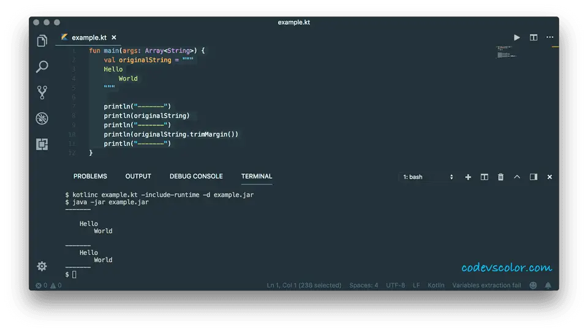The image size is (588, 332).
Task: Open the Debug view icon in sidebar
Action: [42, 119]
